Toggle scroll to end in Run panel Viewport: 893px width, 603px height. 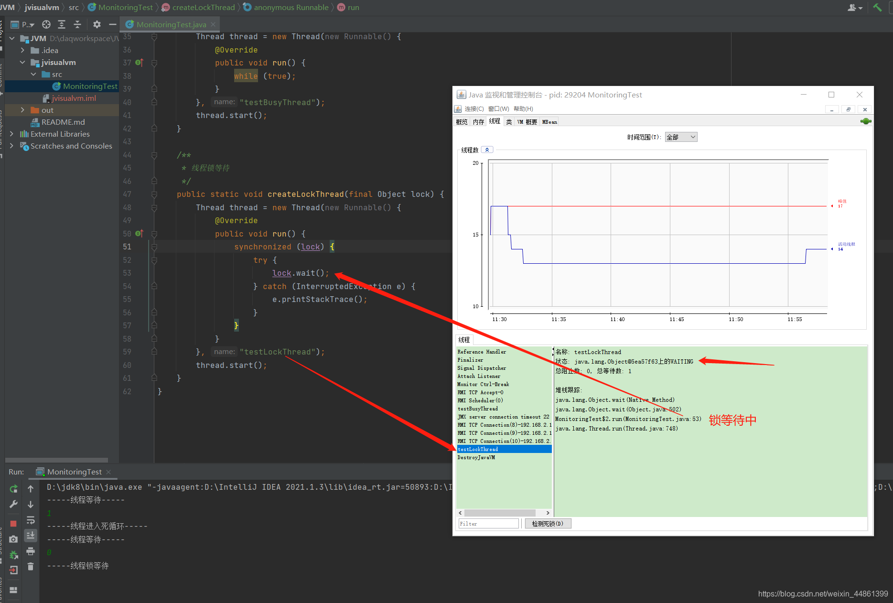(31, 536)
